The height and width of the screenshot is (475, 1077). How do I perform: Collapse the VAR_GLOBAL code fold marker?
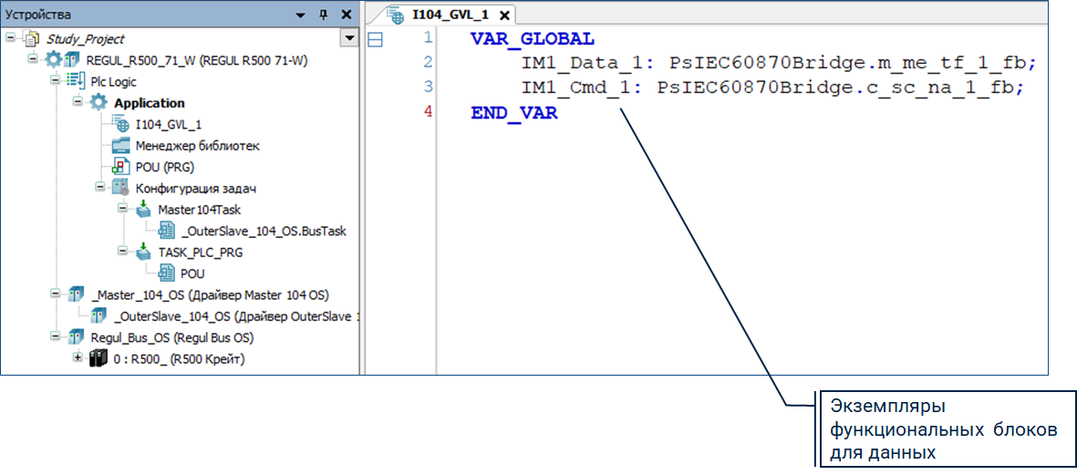pos(374,40)
